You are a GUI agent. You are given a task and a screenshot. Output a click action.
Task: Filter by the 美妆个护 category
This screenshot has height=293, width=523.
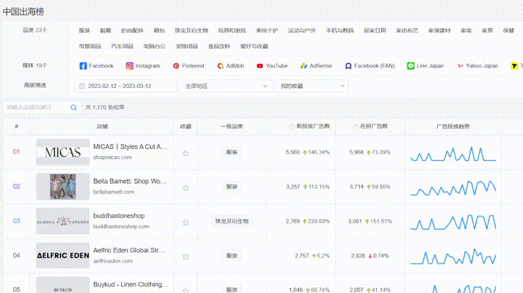pos(267,31)
